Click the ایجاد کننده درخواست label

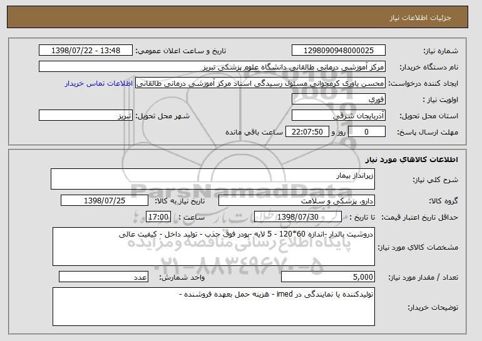[423, 84]
